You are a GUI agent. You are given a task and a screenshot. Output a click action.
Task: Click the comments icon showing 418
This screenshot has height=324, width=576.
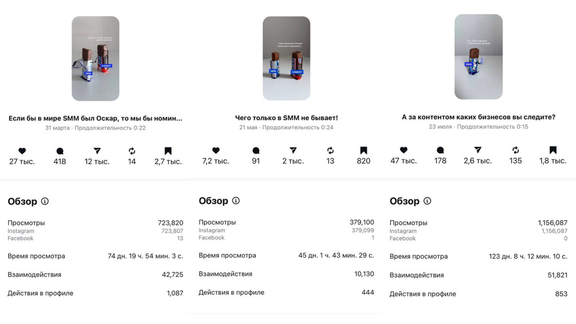point(60,151)
